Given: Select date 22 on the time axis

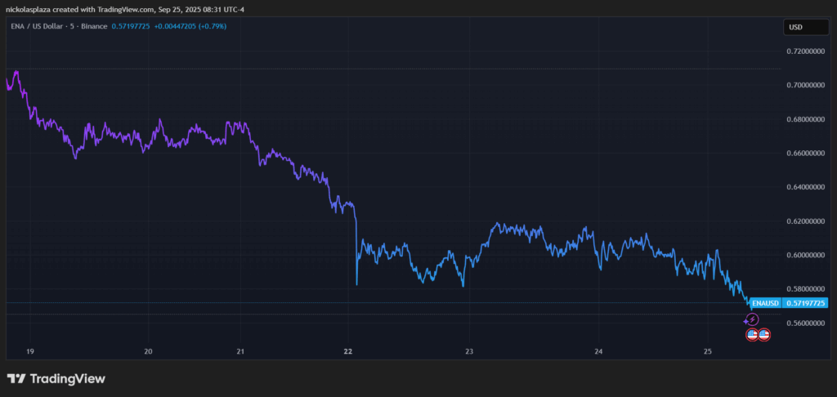Looking at the screenshot, I should click(x=347, y=352).
